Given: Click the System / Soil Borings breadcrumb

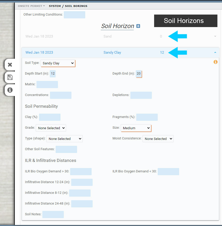Looking at the screenshot, I should click(x=68, y=6).
